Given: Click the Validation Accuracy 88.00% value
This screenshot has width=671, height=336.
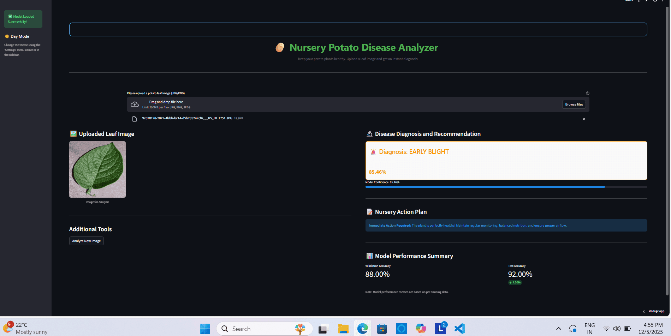Looking at the screenshot, I should (x=378, y=274).
